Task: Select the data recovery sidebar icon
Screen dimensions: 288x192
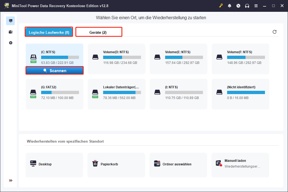Action: click(x=10, y=21)
